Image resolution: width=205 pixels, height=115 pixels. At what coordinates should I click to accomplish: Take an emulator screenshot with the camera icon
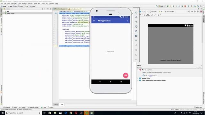click(x=136, y=36)
